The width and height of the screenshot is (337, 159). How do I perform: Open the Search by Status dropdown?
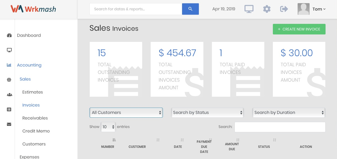[x=207, y=113]
